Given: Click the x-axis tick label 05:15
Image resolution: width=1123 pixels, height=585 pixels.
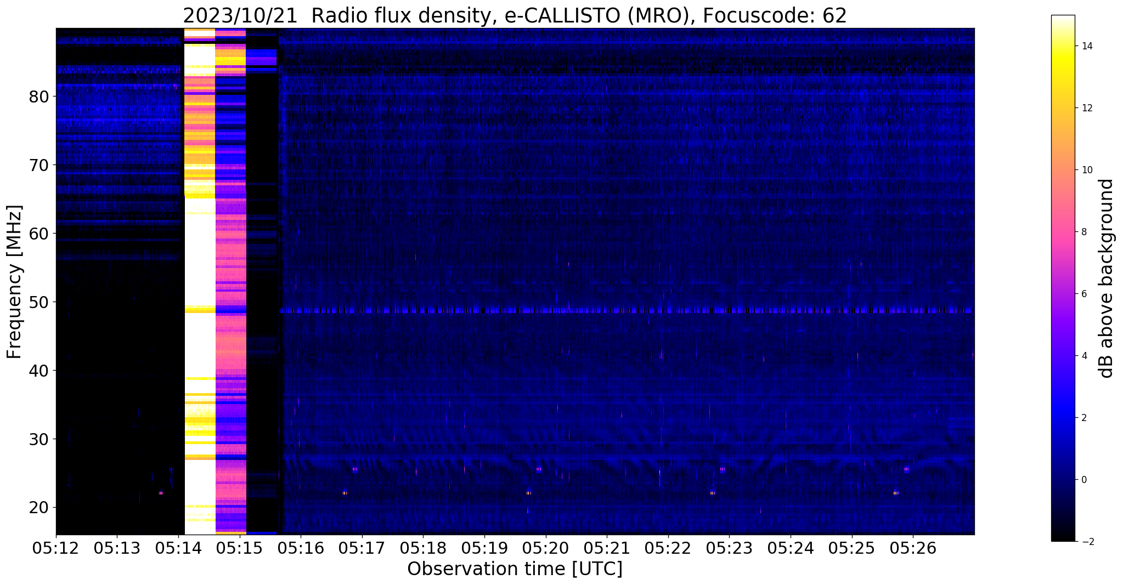Looking at the screenshot, I should 240,549.
